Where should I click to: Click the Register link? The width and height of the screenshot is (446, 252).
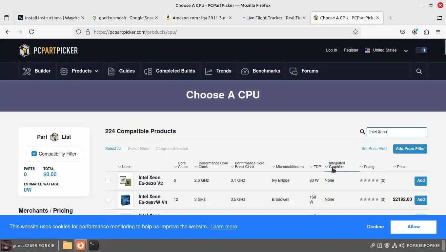351,50
